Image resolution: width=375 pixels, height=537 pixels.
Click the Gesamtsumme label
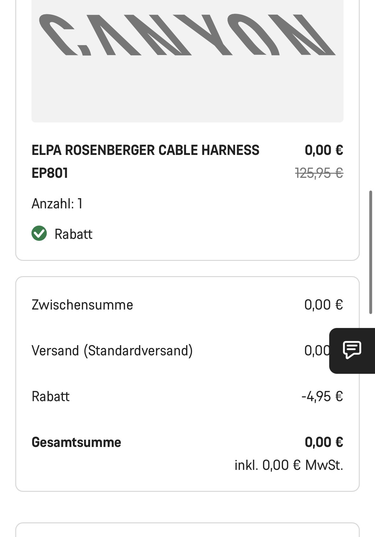76,442
